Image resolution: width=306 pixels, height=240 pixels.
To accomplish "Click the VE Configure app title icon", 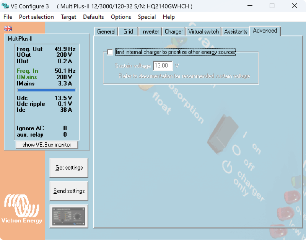I will pyautogui.click(x=5, y=6).
